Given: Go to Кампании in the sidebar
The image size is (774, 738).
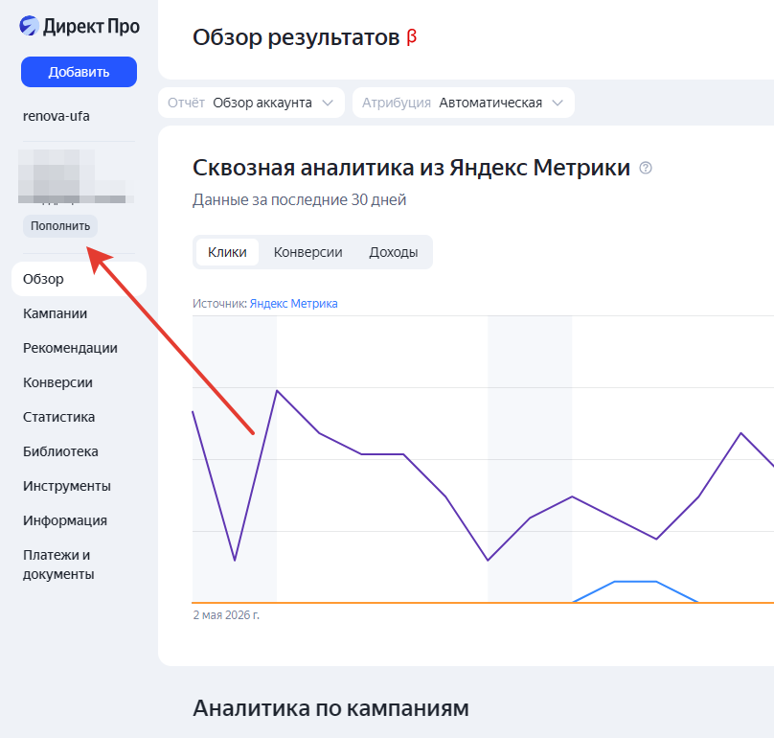Looking at the screenshot, I should click(55, 313).
